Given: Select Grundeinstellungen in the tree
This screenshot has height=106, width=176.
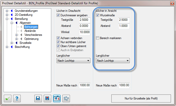Looking at the screenshot, I should 26,11.
